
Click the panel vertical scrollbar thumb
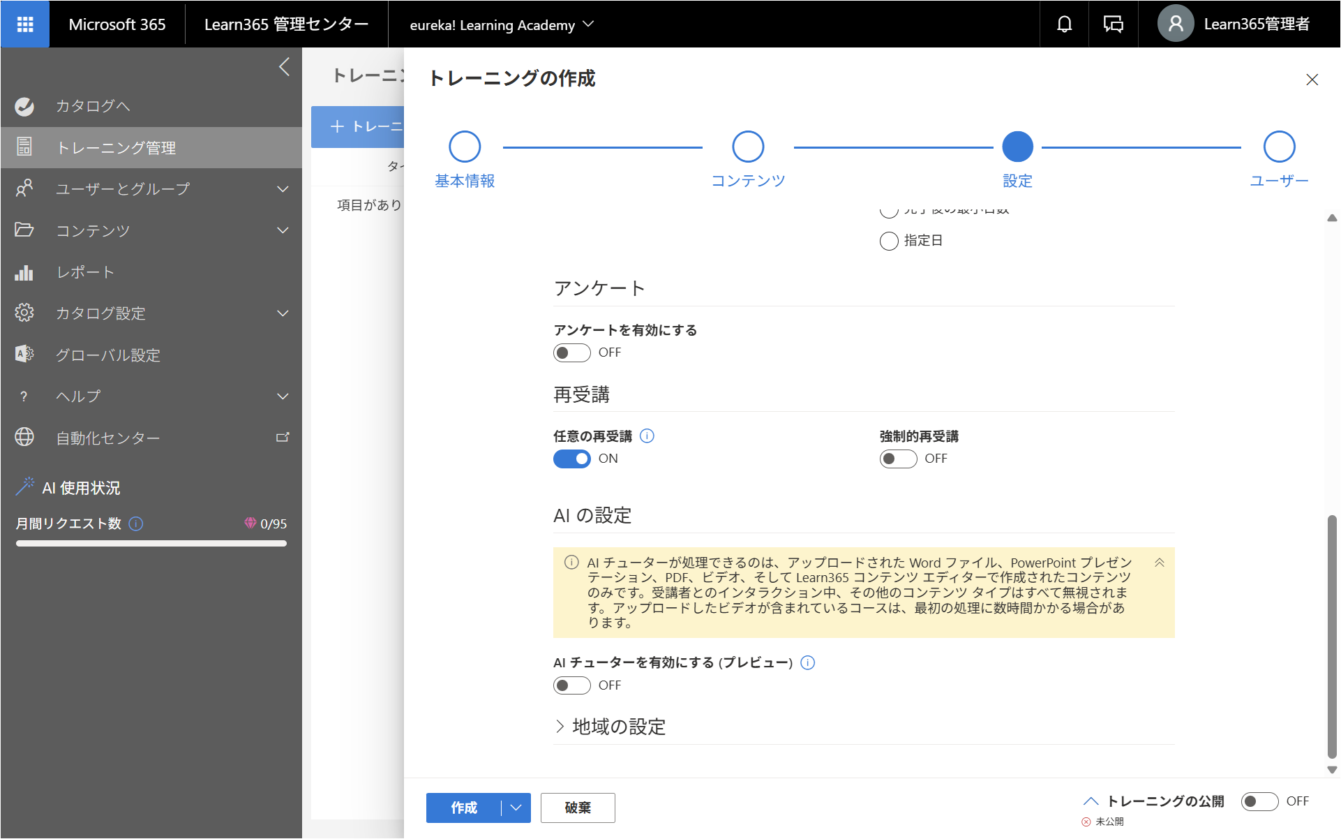1332,637
